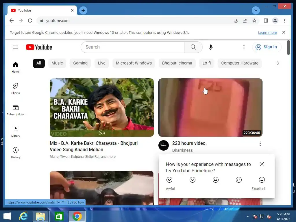
Task: Open the 223 hours video title
Action: click(189, 143)
